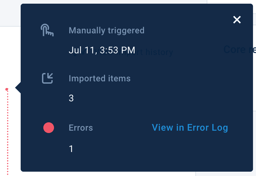Click the white panel right of the popup

point(254,100)
